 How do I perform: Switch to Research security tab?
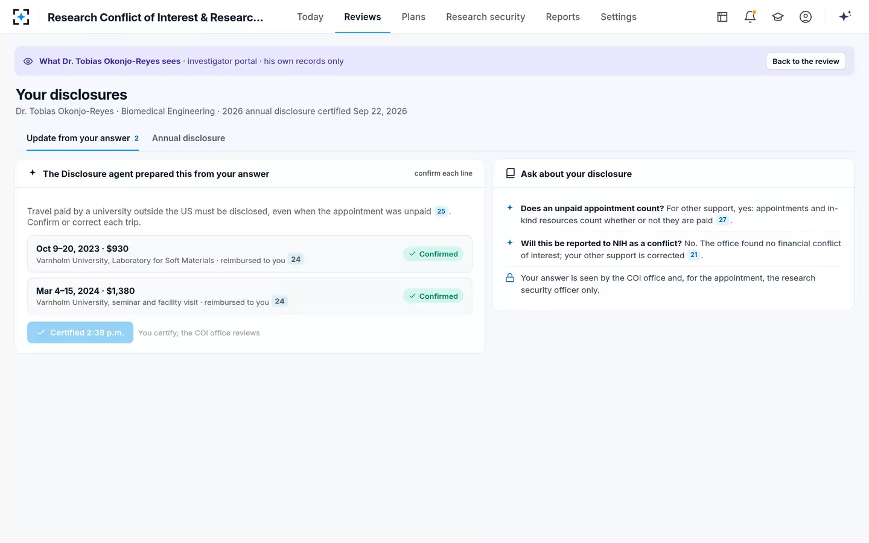point(486,17)
